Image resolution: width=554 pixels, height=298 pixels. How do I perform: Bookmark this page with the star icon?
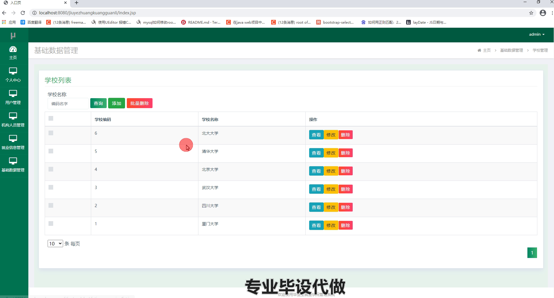(531, 13)
